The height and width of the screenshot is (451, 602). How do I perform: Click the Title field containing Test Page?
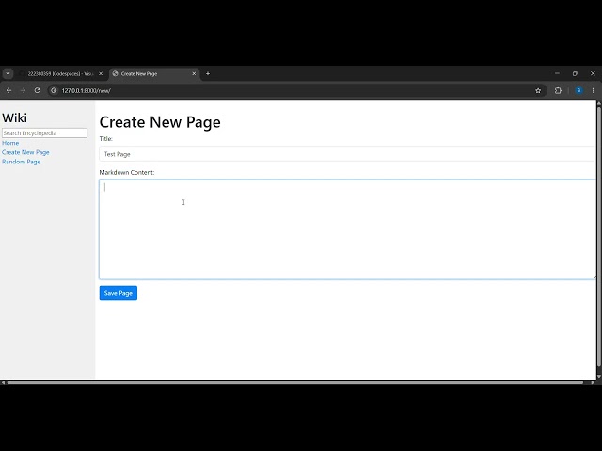(x=347, y=154)
